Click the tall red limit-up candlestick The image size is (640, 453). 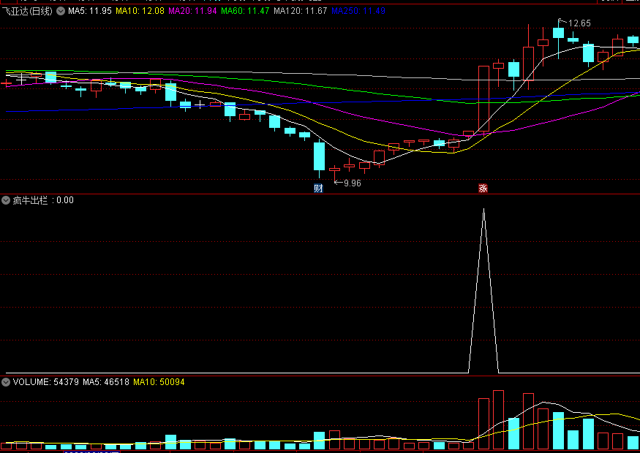coord(483,100)
